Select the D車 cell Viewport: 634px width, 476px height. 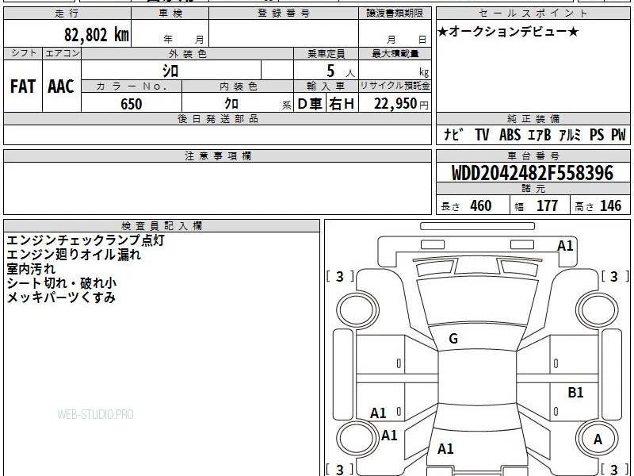click(310, 104)
